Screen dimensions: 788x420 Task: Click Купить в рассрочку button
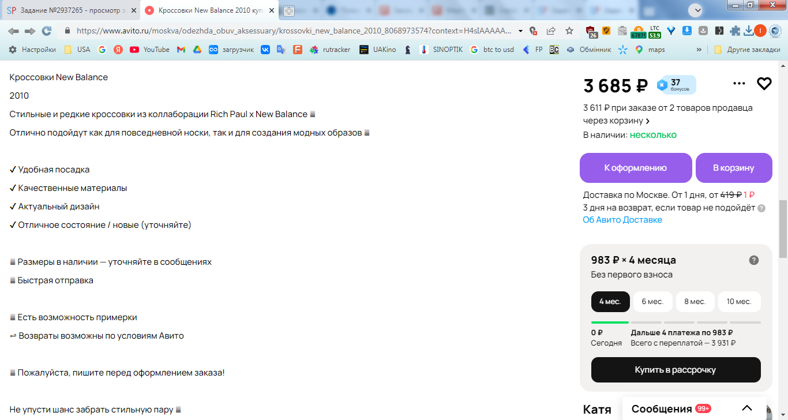tap(676, 370)
